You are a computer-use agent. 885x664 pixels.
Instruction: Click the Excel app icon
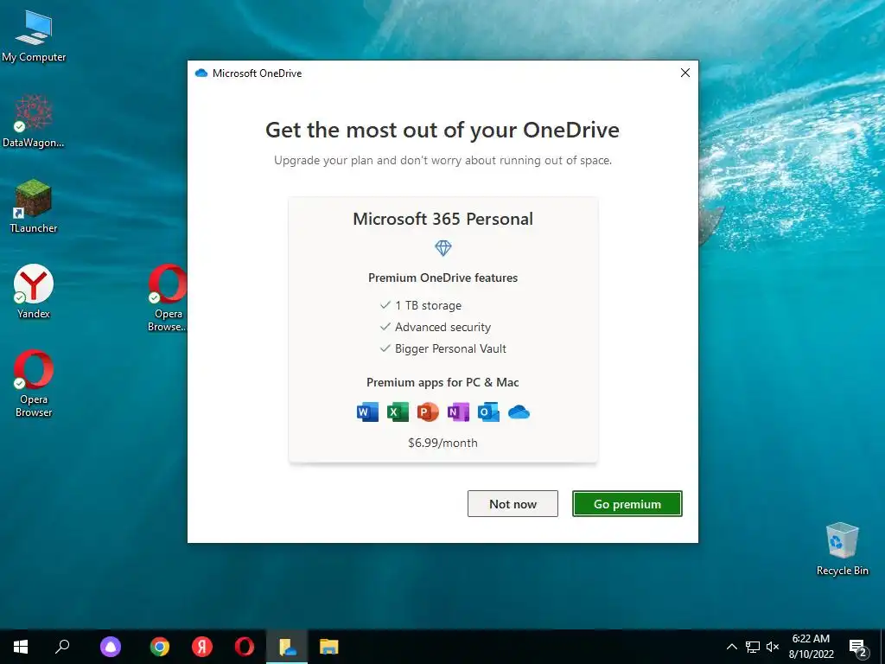tap(398, 412)
